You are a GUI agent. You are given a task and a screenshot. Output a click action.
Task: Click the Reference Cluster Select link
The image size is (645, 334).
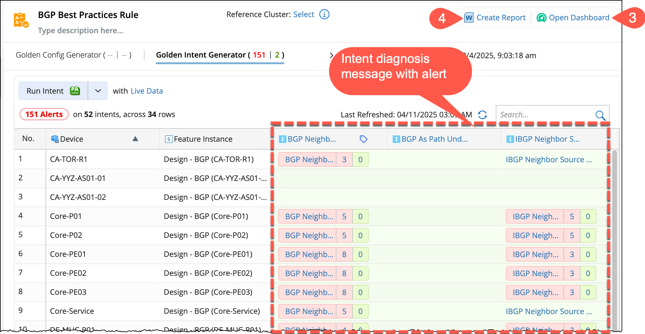point(304,15)
